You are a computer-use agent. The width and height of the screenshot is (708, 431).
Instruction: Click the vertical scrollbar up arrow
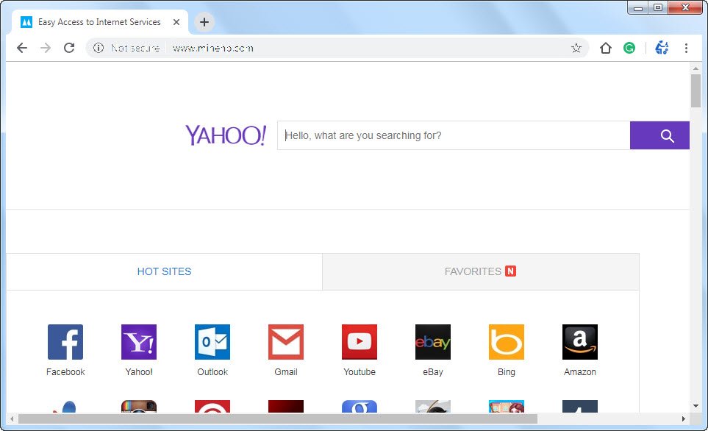(x=696, y=68)
